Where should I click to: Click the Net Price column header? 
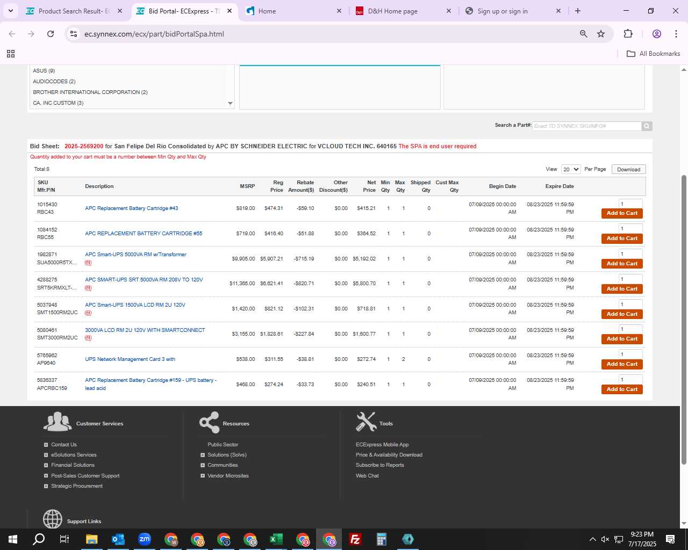(369, 186)
